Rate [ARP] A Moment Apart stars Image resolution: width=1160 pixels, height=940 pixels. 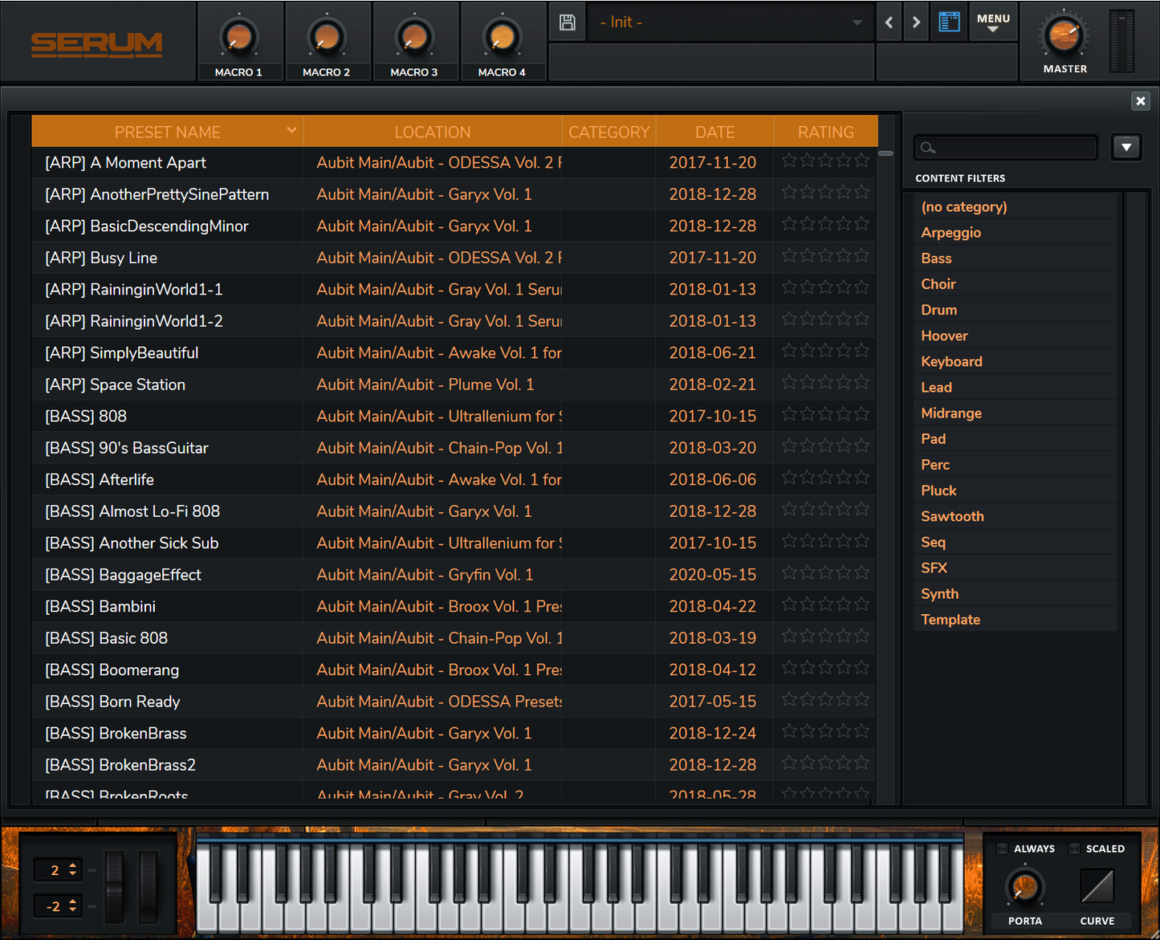(x=825, y=161)
